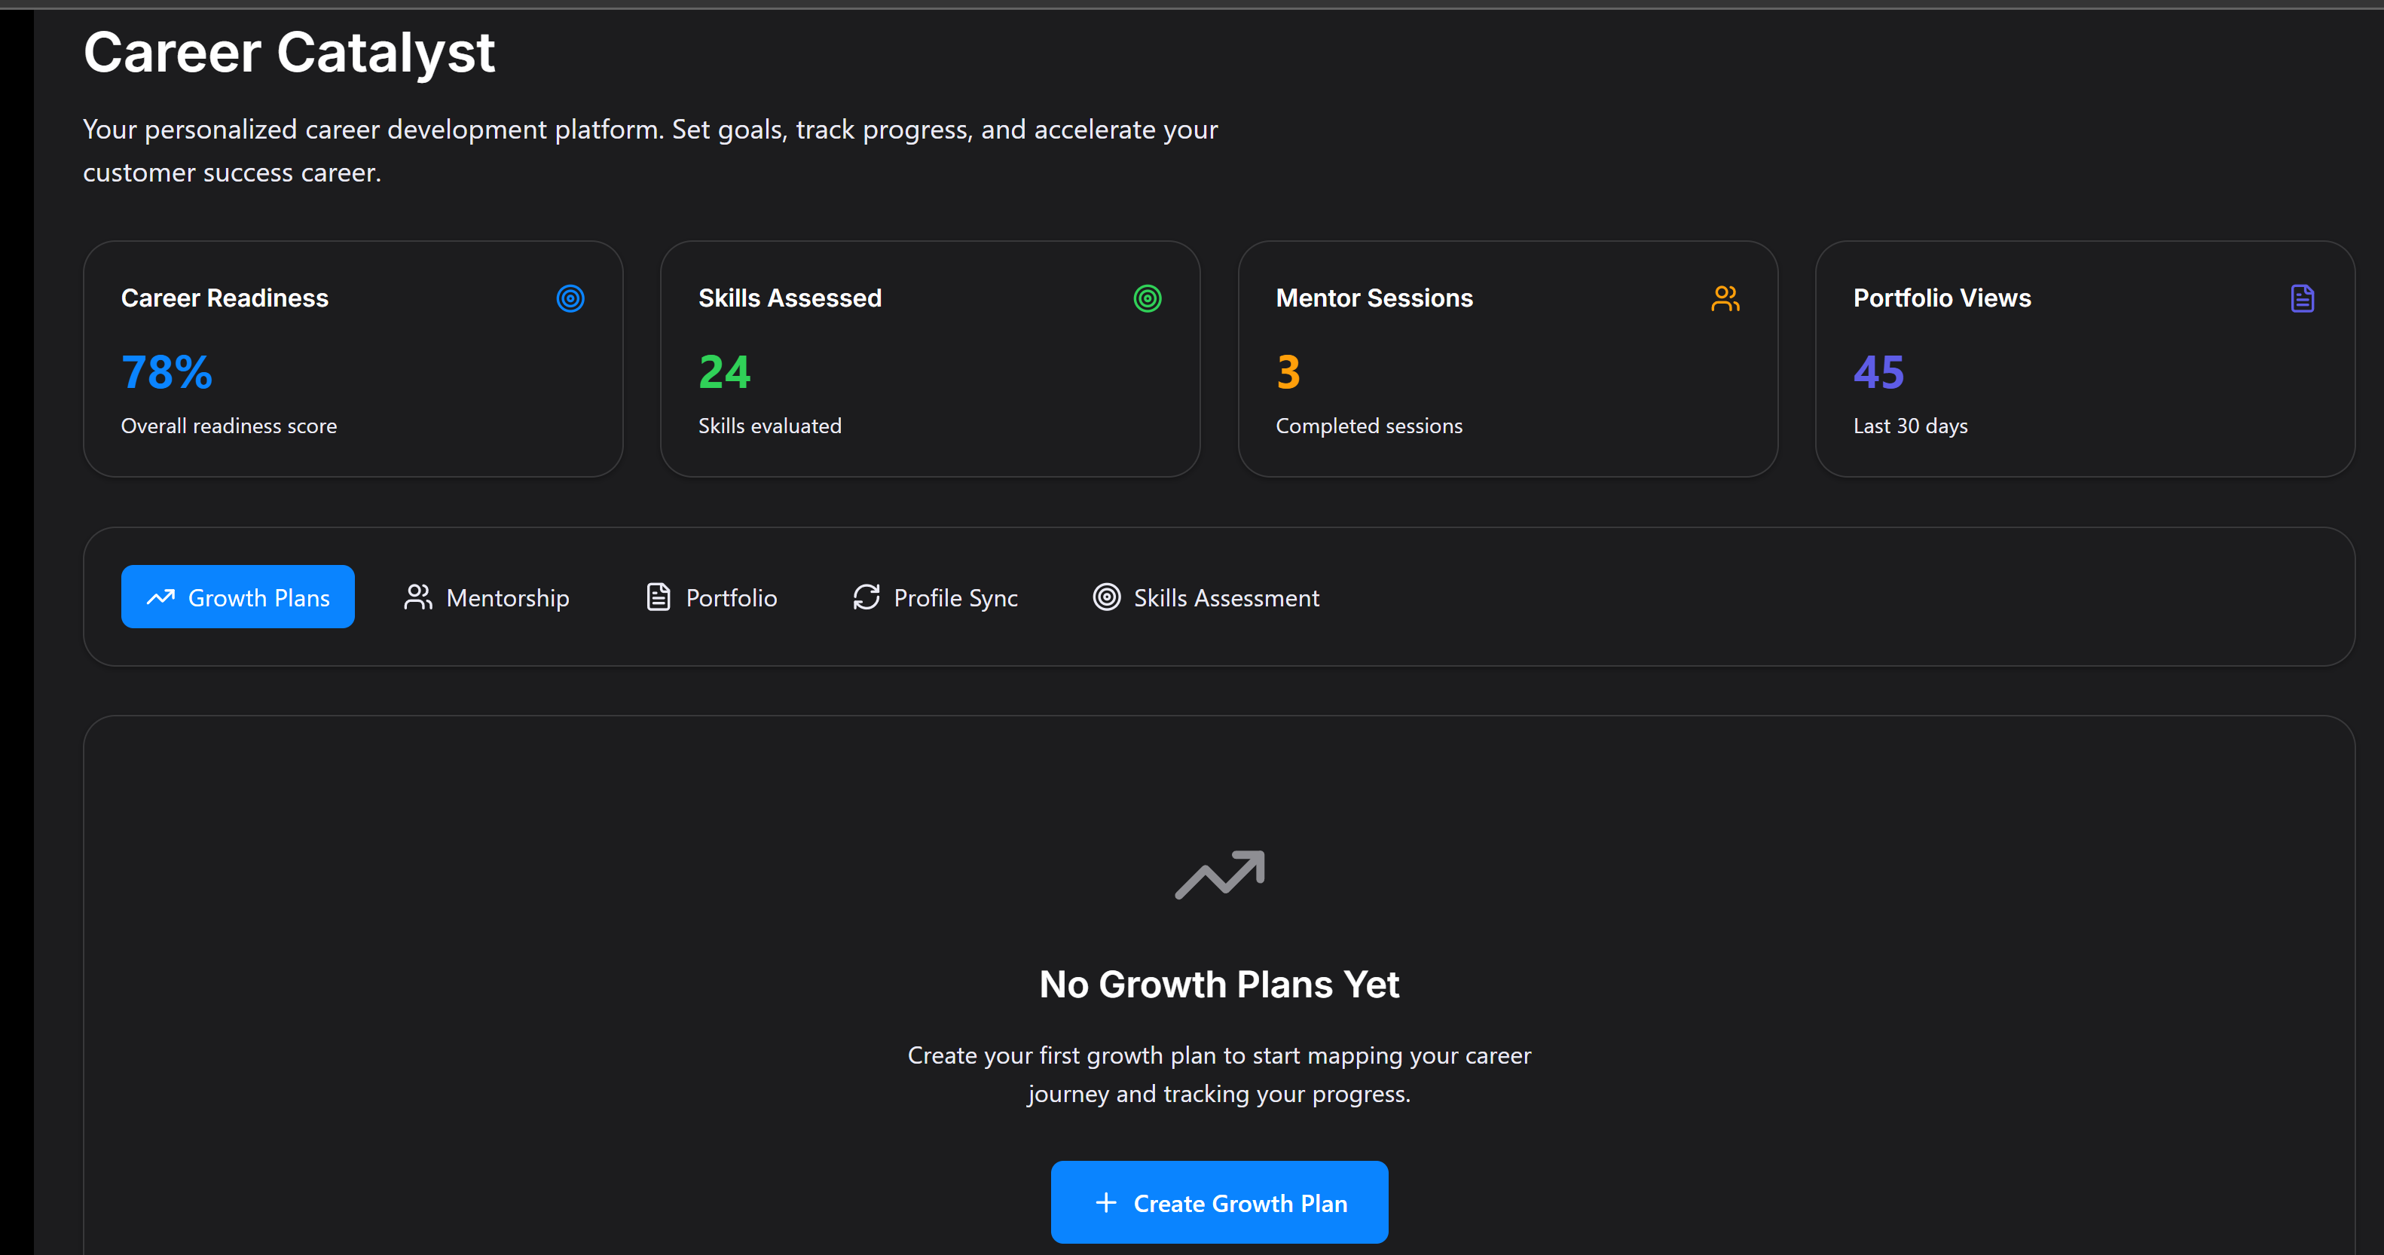Switch to the Mentorship tab
The image size is (2384, 1255).
click(x=487, y=597)
